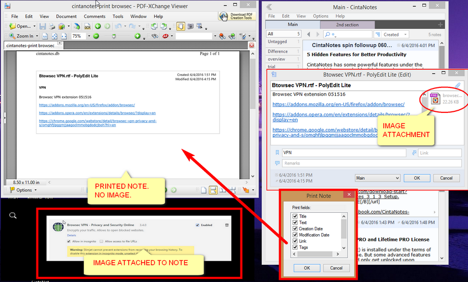This screenshot has width=468, height=282.
Task: Click the Print icon in PDF-XChange toolbar
Action: pos(52,26)
